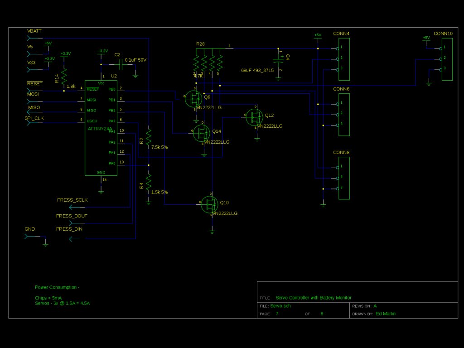Image resolution: width=464 pixels, height=348 pixels.
Task: Click the R14 resistor zigzag symbol
Action: [64, 77]
